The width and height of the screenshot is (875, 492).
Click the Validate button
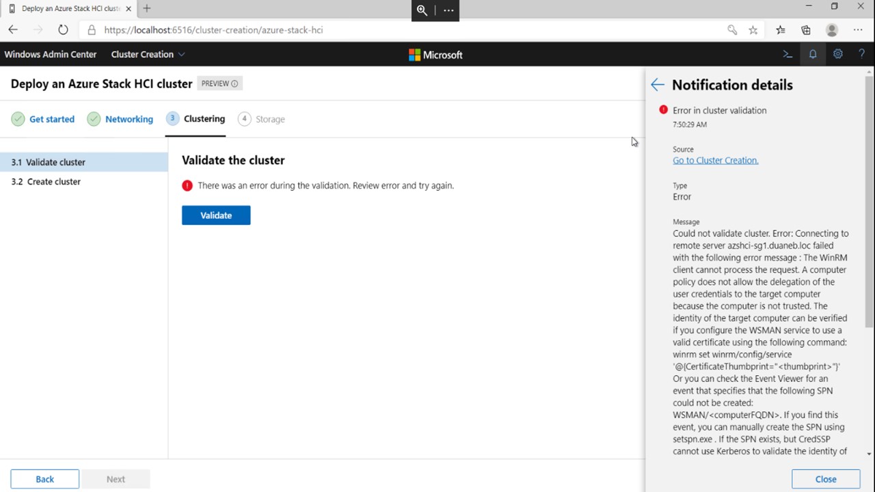coord(216,215)
